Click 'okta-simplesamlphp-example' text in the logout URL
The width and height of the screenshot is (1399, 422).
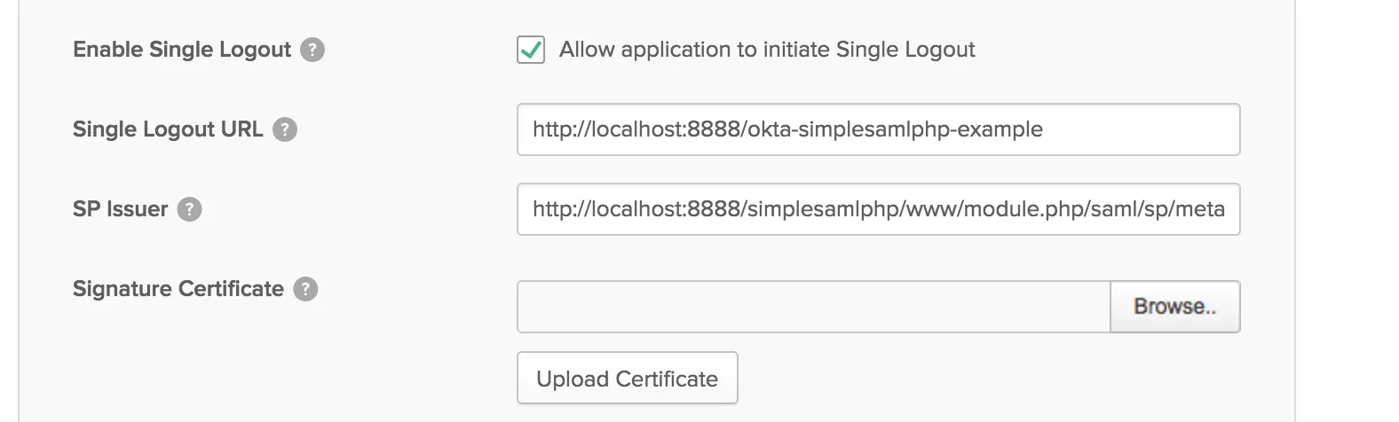pos(895,129)
